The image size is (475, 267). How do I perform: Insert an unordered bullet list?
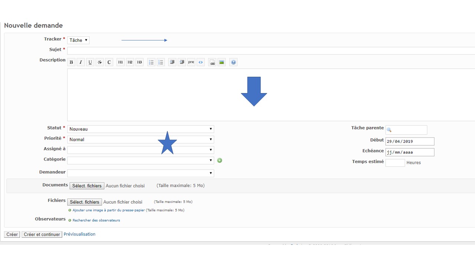pyautogui.click(x=151, y=62)
